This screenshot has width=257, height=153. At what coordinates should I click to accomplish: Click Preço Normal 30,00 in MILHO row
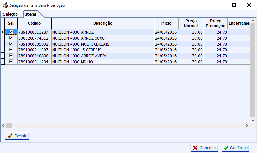(x=191, y=62)
